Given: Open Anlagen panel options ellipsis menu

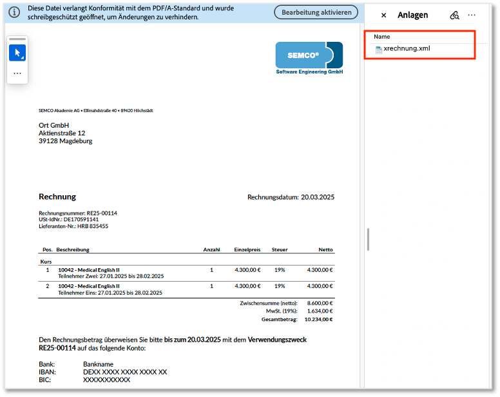Looking at the screenshot, I should [x=472, y=15].
